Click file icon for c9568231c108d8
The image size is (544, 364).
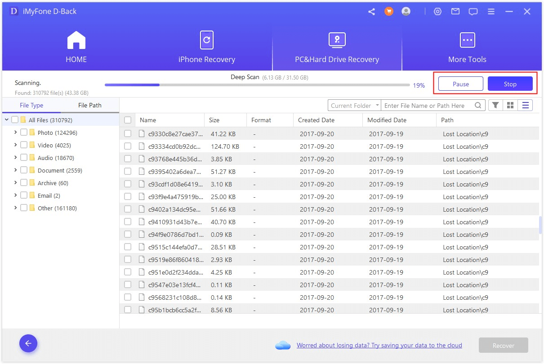tap(142, 297)
